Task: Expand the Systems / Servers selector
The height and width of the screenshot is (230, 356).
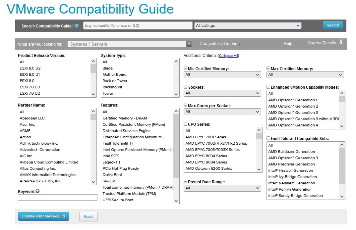Action: [x=189, y=43]
